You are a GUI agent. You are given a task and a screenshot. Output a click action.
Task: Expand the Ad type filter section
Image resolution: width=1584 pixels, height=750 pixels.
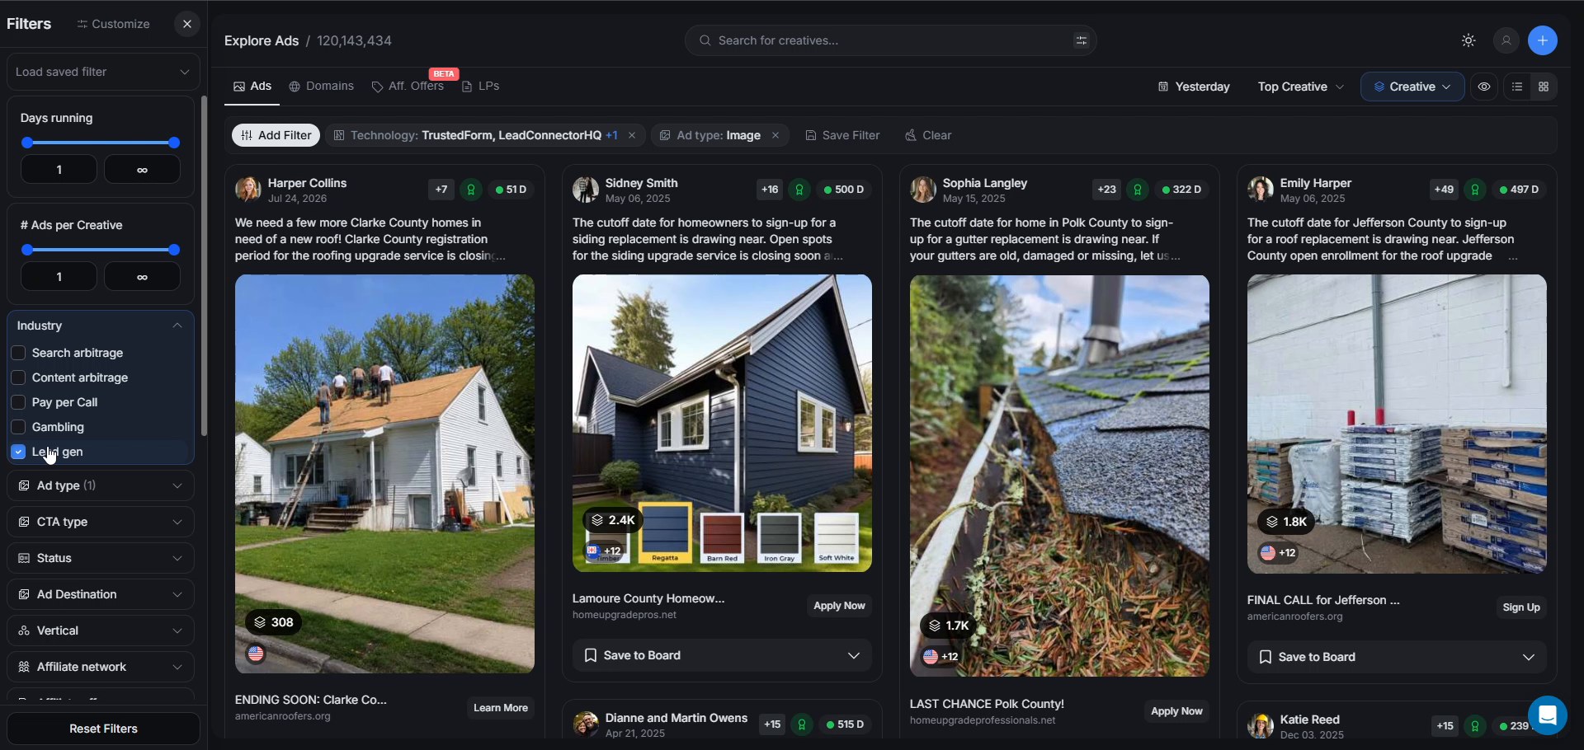coord(101,485)
